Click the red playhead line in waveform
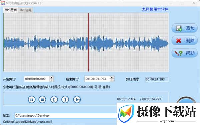This screenshot has width=200, height=125. tap(88, 42)
